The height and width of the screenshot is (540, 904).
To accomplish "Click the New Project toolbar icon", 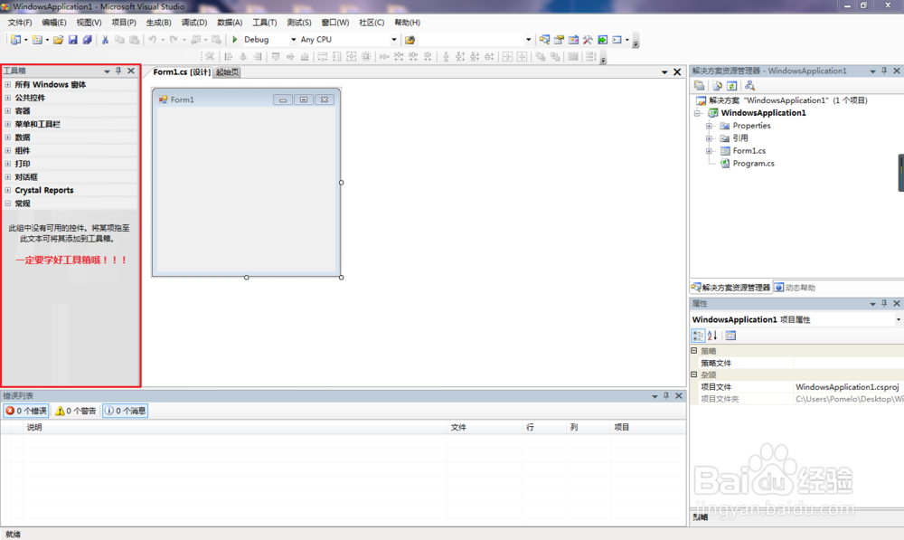I will pyautogui.click(x=15, y=40).
